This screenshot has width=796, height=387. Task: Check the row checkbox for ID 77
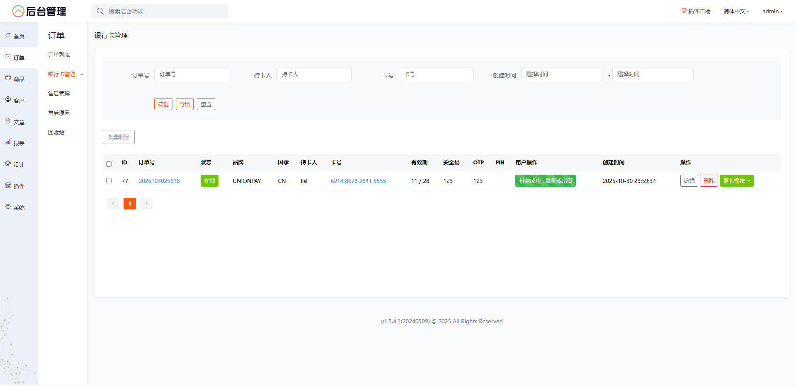pos(109,181)
